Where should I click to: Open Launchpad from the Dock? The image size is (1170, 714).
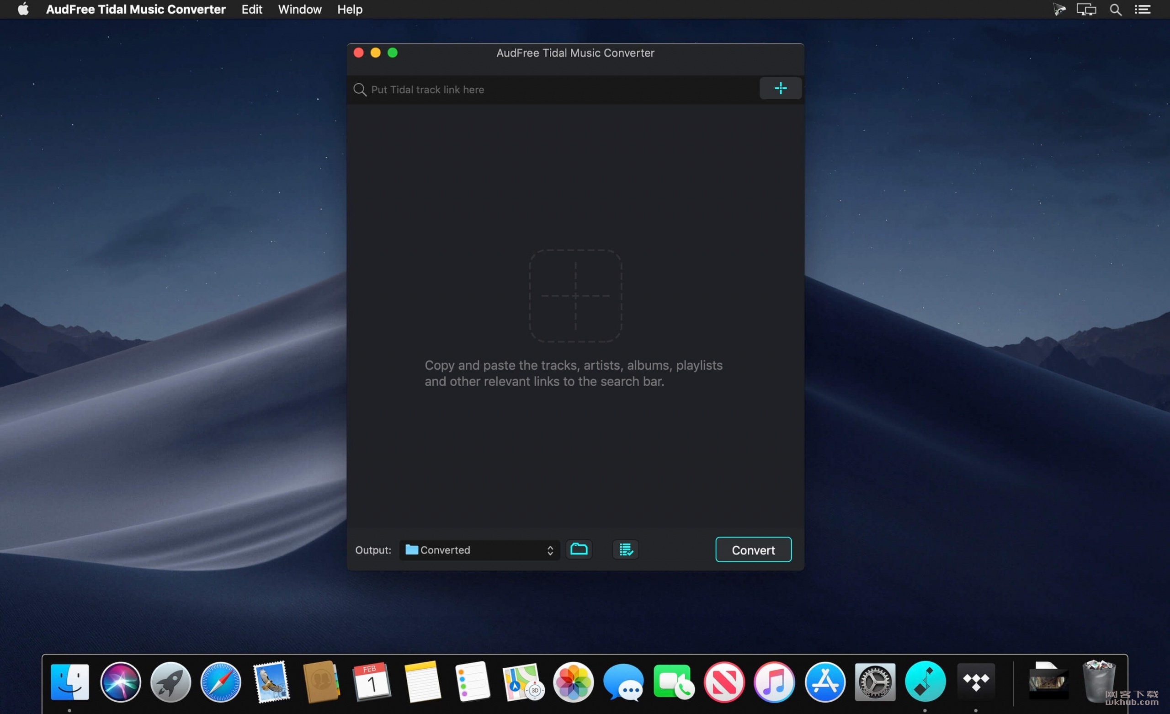pyautogui.click(x=170, y=682)
